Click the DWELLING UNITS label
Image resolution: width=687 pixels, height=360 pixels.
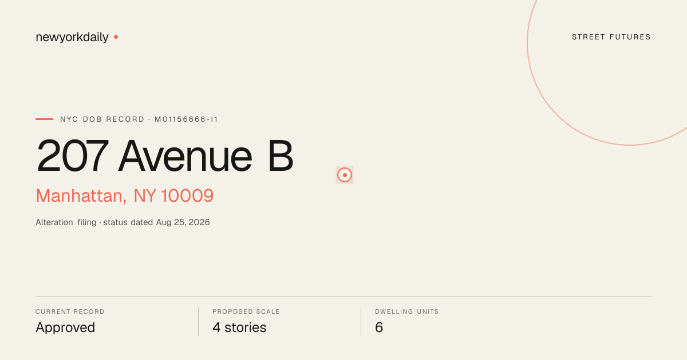(x=407, y=312)
